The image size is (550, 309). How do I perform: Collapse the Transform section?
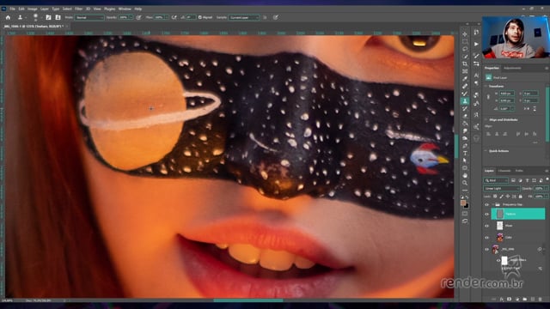(486, 86)
